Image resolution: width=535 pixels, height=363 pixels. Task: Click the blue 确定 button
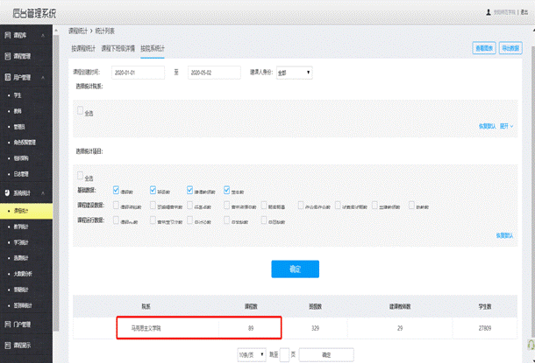(295, 269)
